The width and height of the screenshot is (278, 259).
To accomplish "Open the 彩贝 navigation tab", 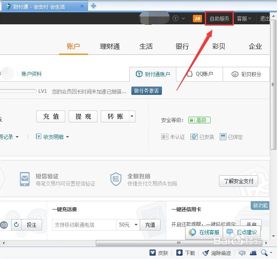I will pos(219,46).
